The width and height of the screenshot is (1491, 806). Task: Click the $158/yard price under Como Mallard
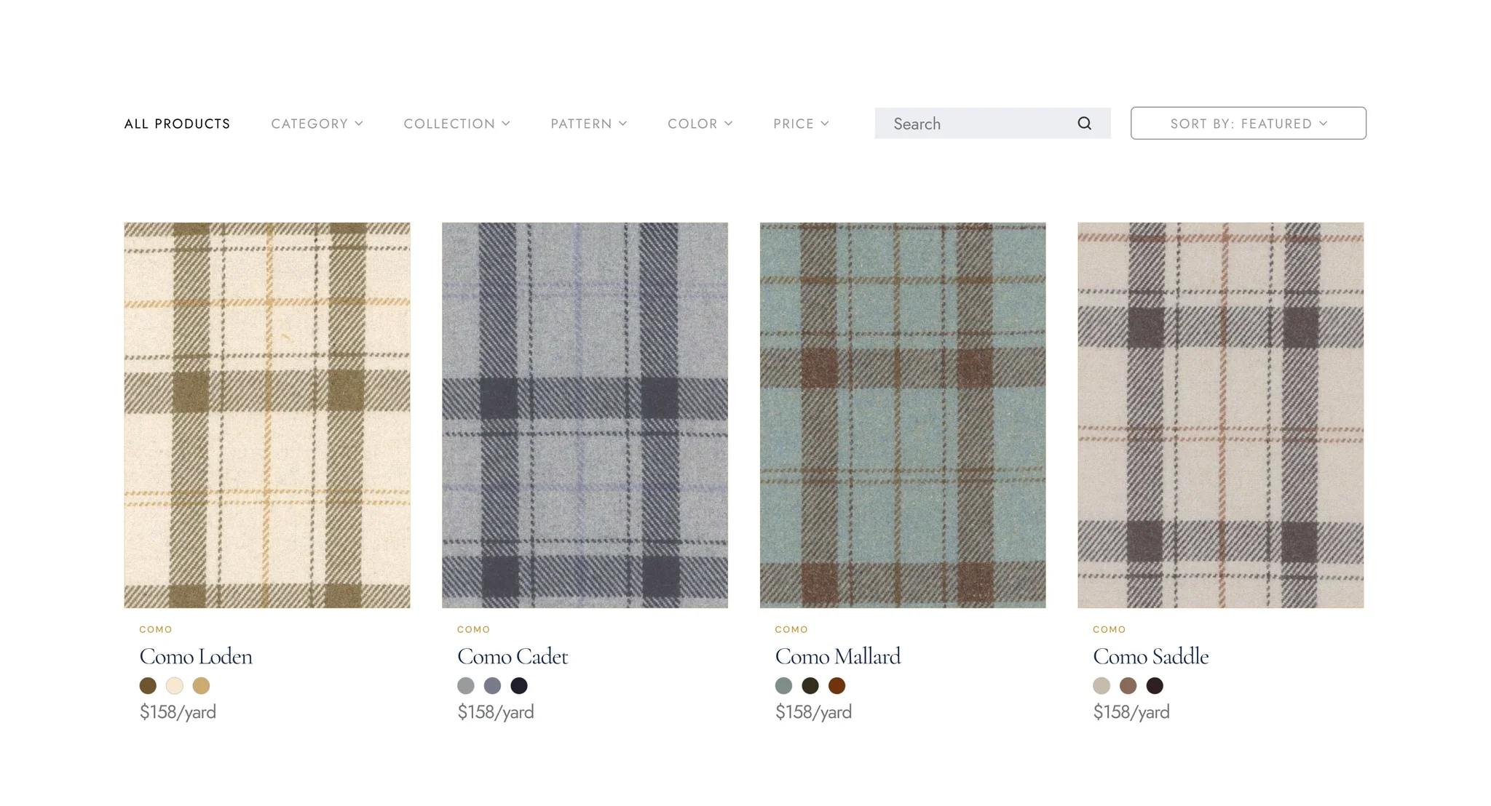click(x=813, y=712)
